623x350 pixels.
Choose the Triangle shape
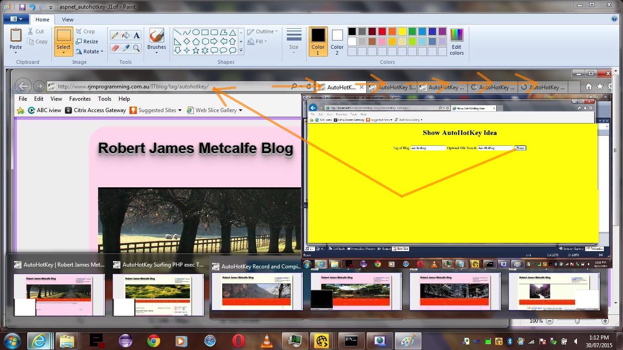click(233, 32)
